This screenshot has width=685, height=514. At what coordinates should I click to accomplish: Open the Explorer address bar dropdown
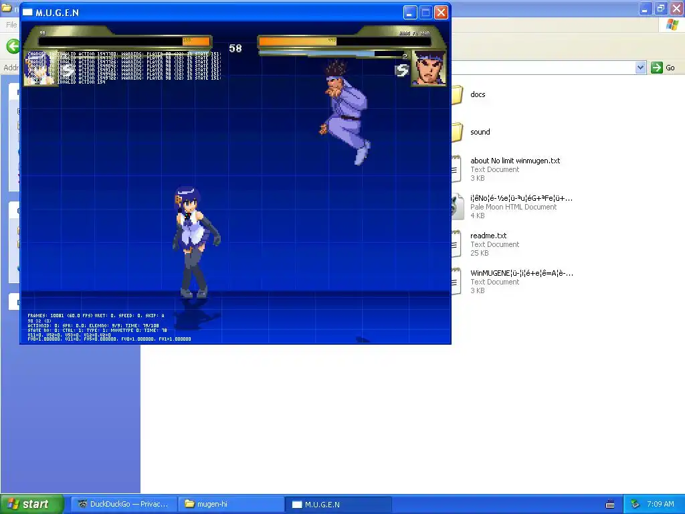click(640, 68)
